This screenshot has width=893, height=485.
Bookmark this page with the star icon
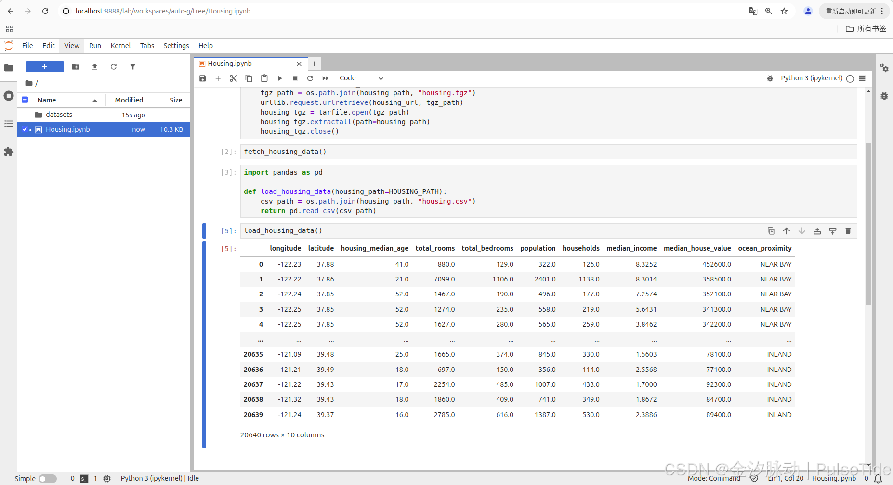(x=784, y=11)
